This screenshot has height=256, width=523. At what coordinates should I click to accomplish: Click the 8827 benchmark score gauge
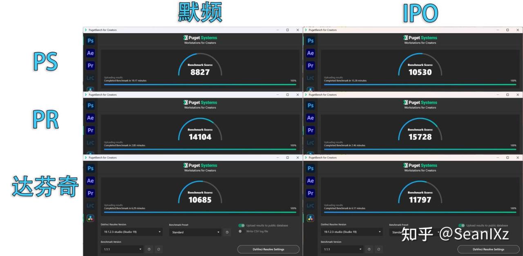pos(200,65)
